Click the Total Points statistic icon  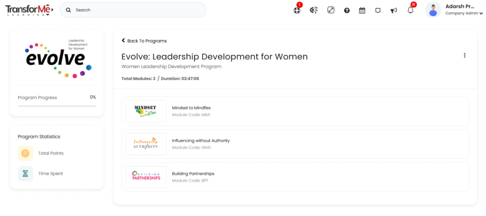pyautogui.click(x=26, y=153)
